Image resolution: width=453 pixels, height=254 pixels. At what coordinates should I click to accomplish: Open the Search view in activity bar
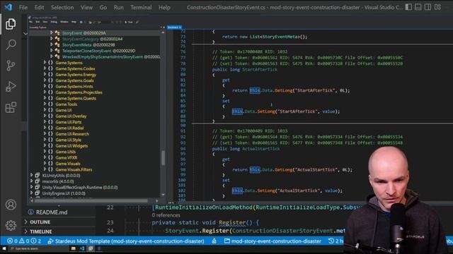[11, 44]
